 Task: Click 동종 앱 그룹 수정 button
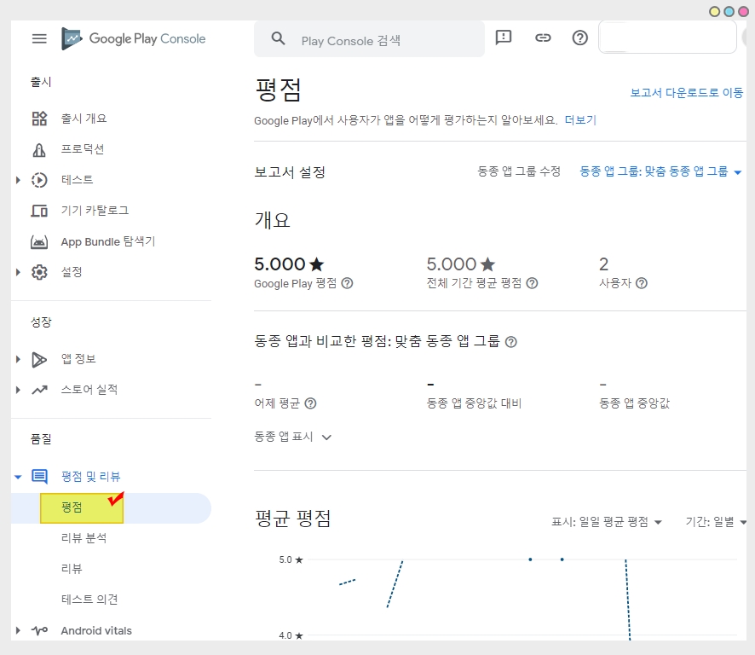tap(519, 171)
